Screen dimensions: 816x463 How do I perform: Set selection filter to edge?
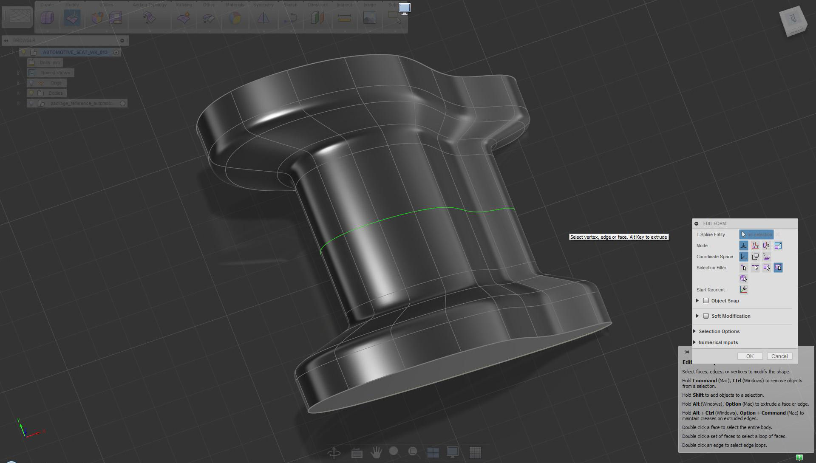point(755,268)
